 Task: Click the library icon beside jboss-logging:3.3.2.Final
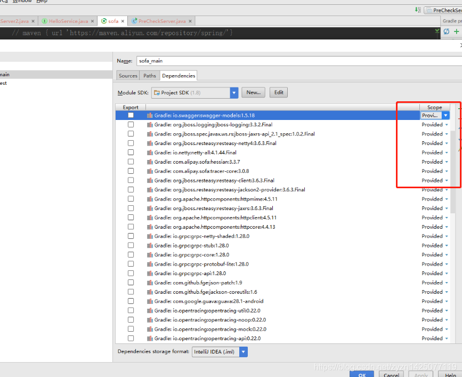(x=150, y=125)
